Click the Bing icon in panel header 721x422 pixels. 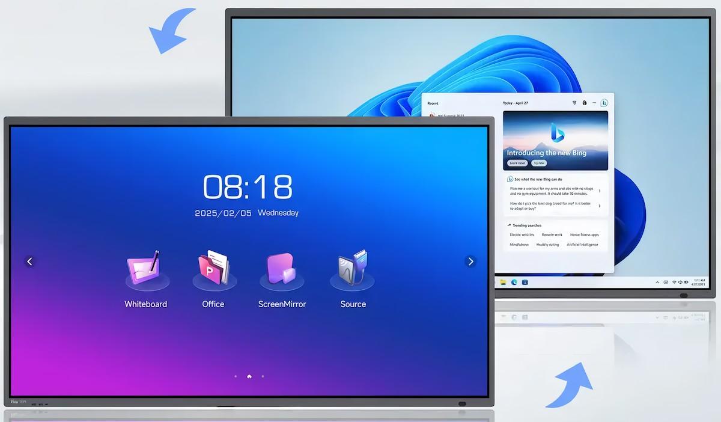604,103
